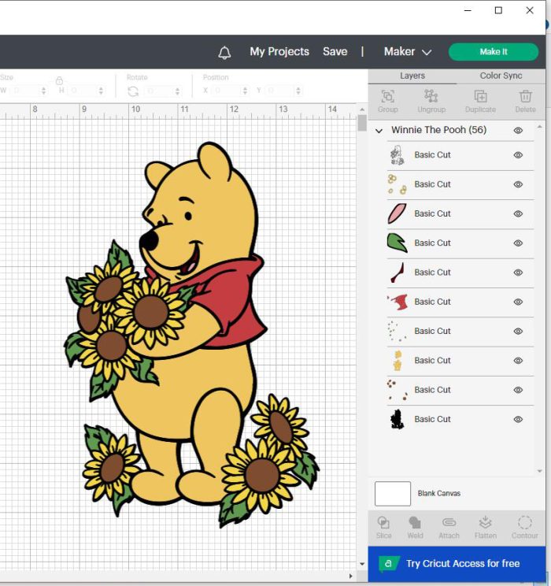551x586 pixels.
Task: Click the canvas vertical scrollbar thumb
Action: 362,123
